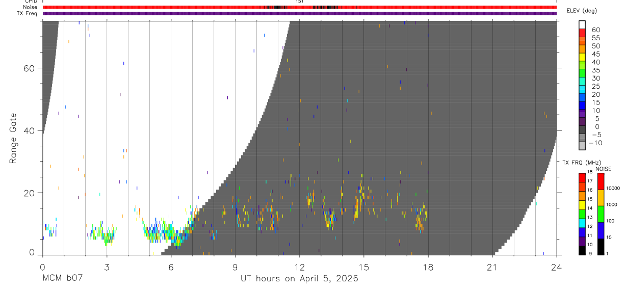Click the 'NOISE' colorbar title

(x=603, y=169)
